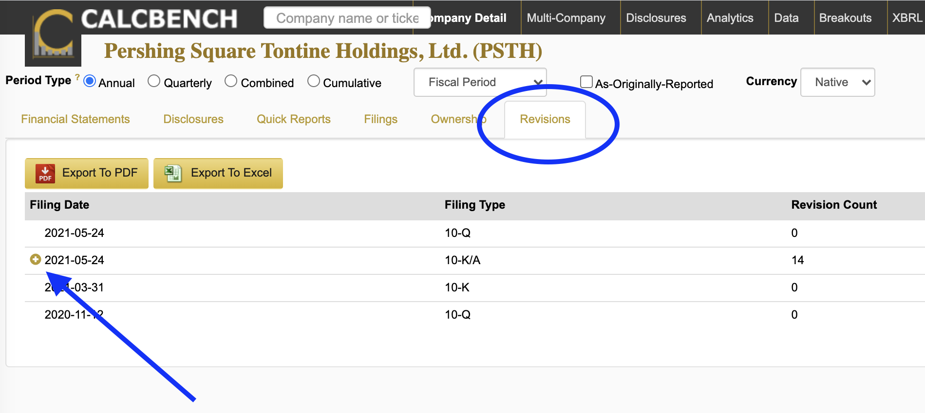The height and width of the screenshot is (413, 925).
Task: Select the Annual period type
Action: click(90, 81)
